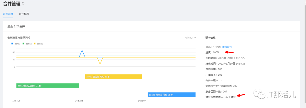Click the 发起合并 link

(227, 47)
